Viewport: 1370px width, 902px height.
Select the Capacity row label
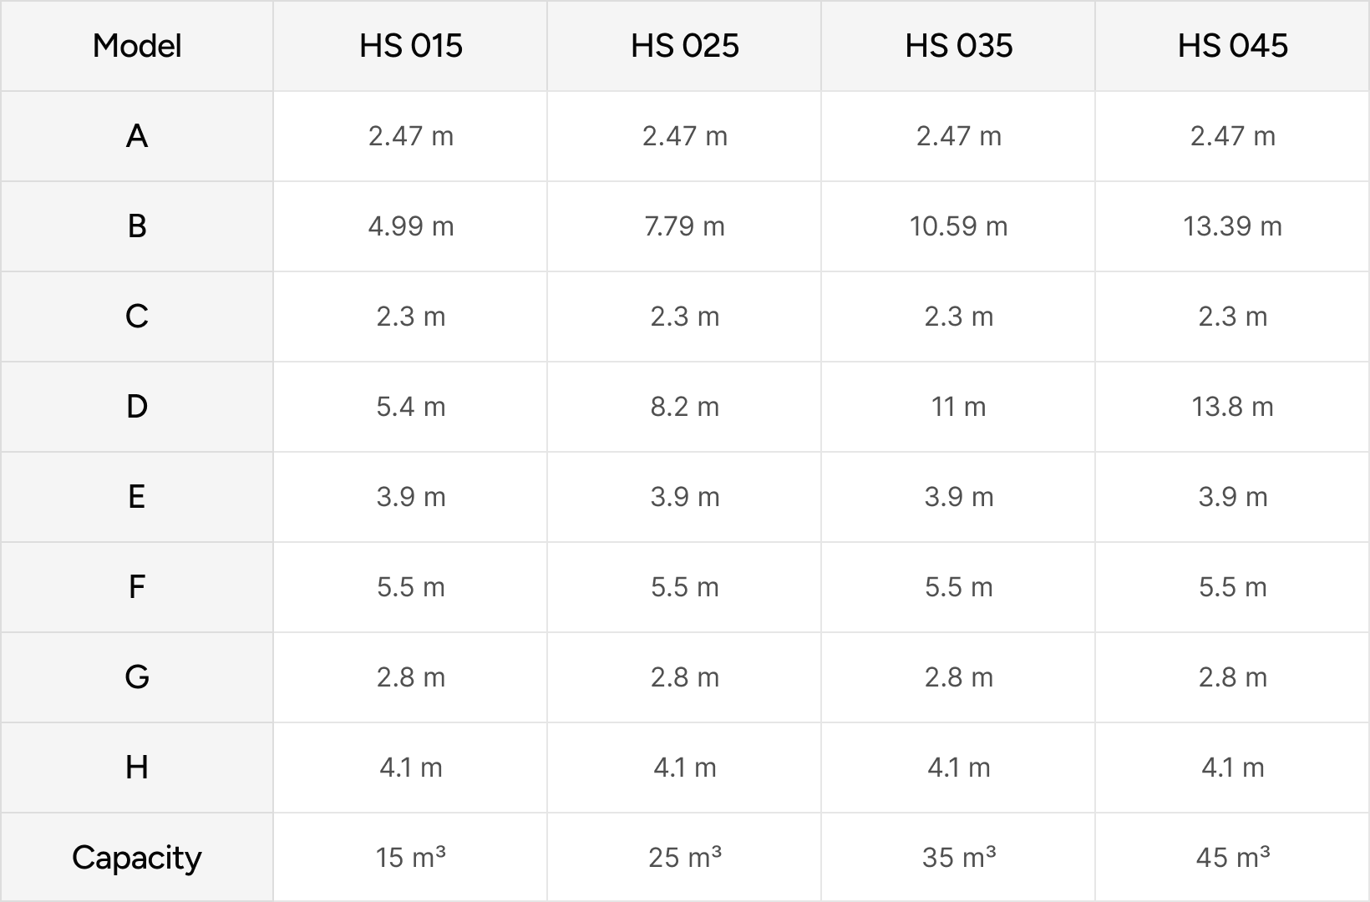pyautogui.click(x=137, y=858)
